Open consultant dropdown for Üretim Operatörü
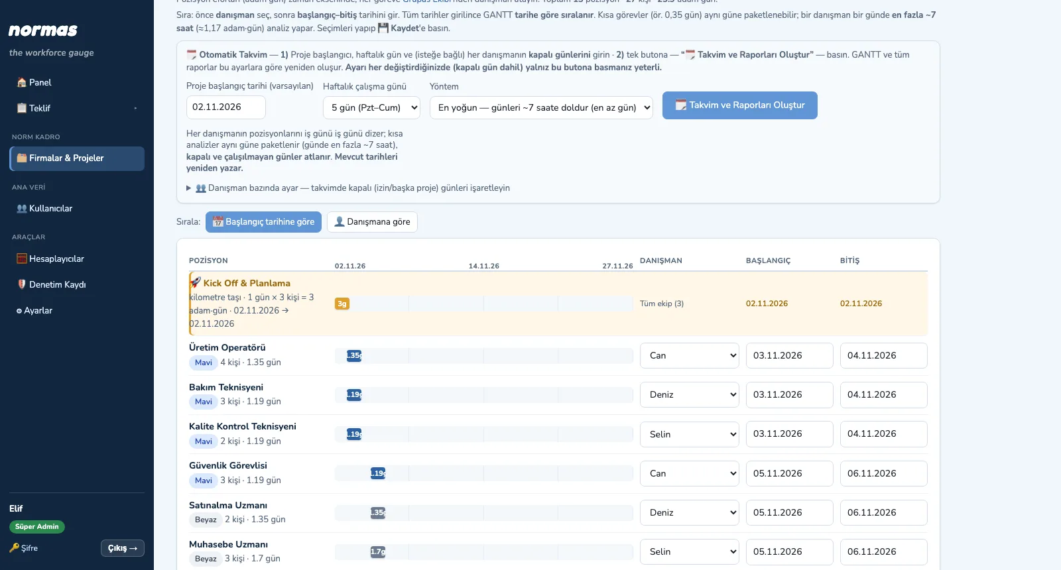The height and width of the screenshot is (570, 1061). (x=690, y=355)
